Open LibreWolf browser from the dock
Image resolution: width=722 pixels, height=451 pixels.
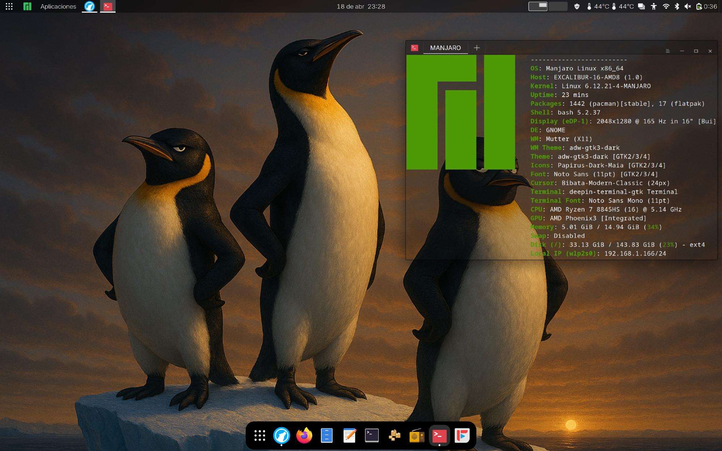pyautogui.click(x=282, y=435)
